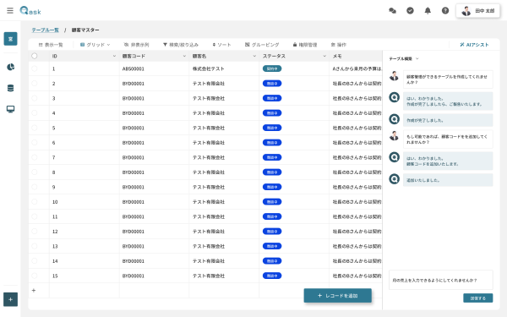Screen dimensions: 507x317
Task: Click the 作成が完了しました assistant message
Action: tap(448, 120)
